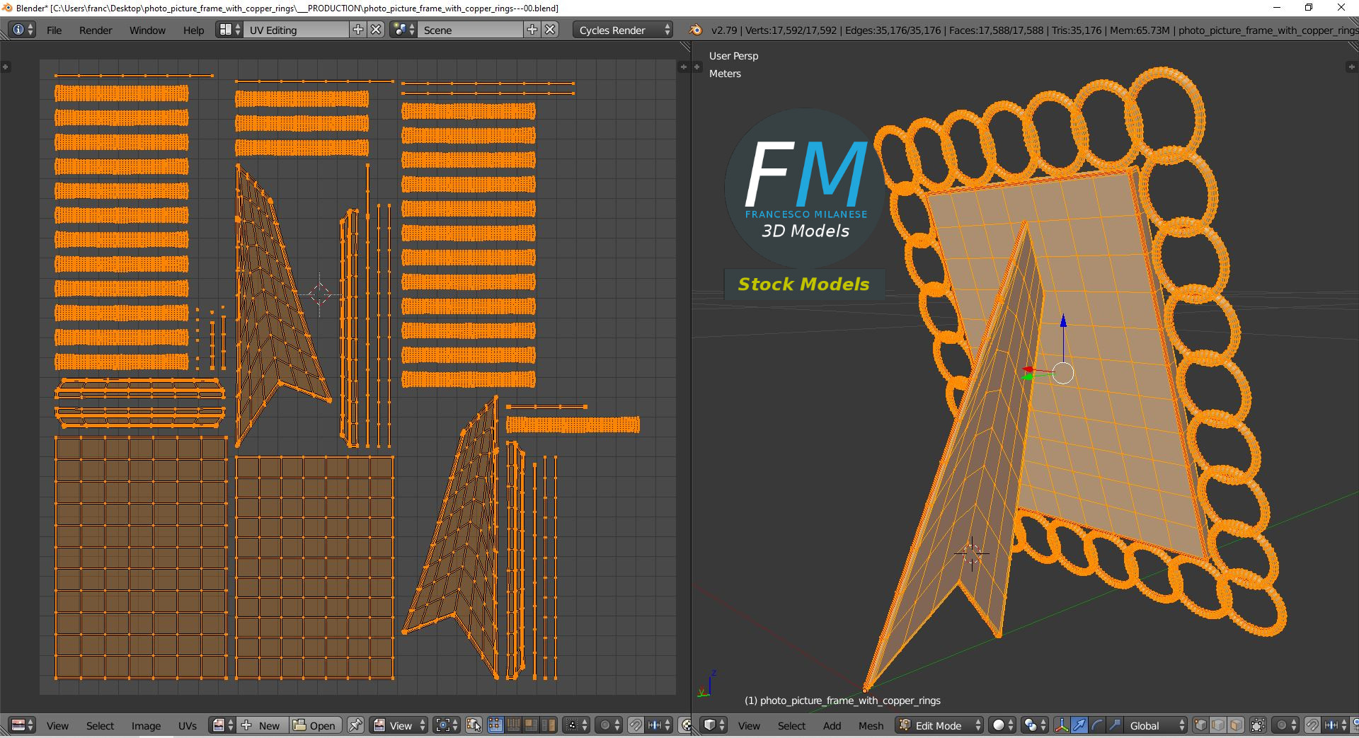This screenshot has width=1359, height=738.
Task: Expand the UV editor's left tool shelf
Action: [x=6, y=67]
